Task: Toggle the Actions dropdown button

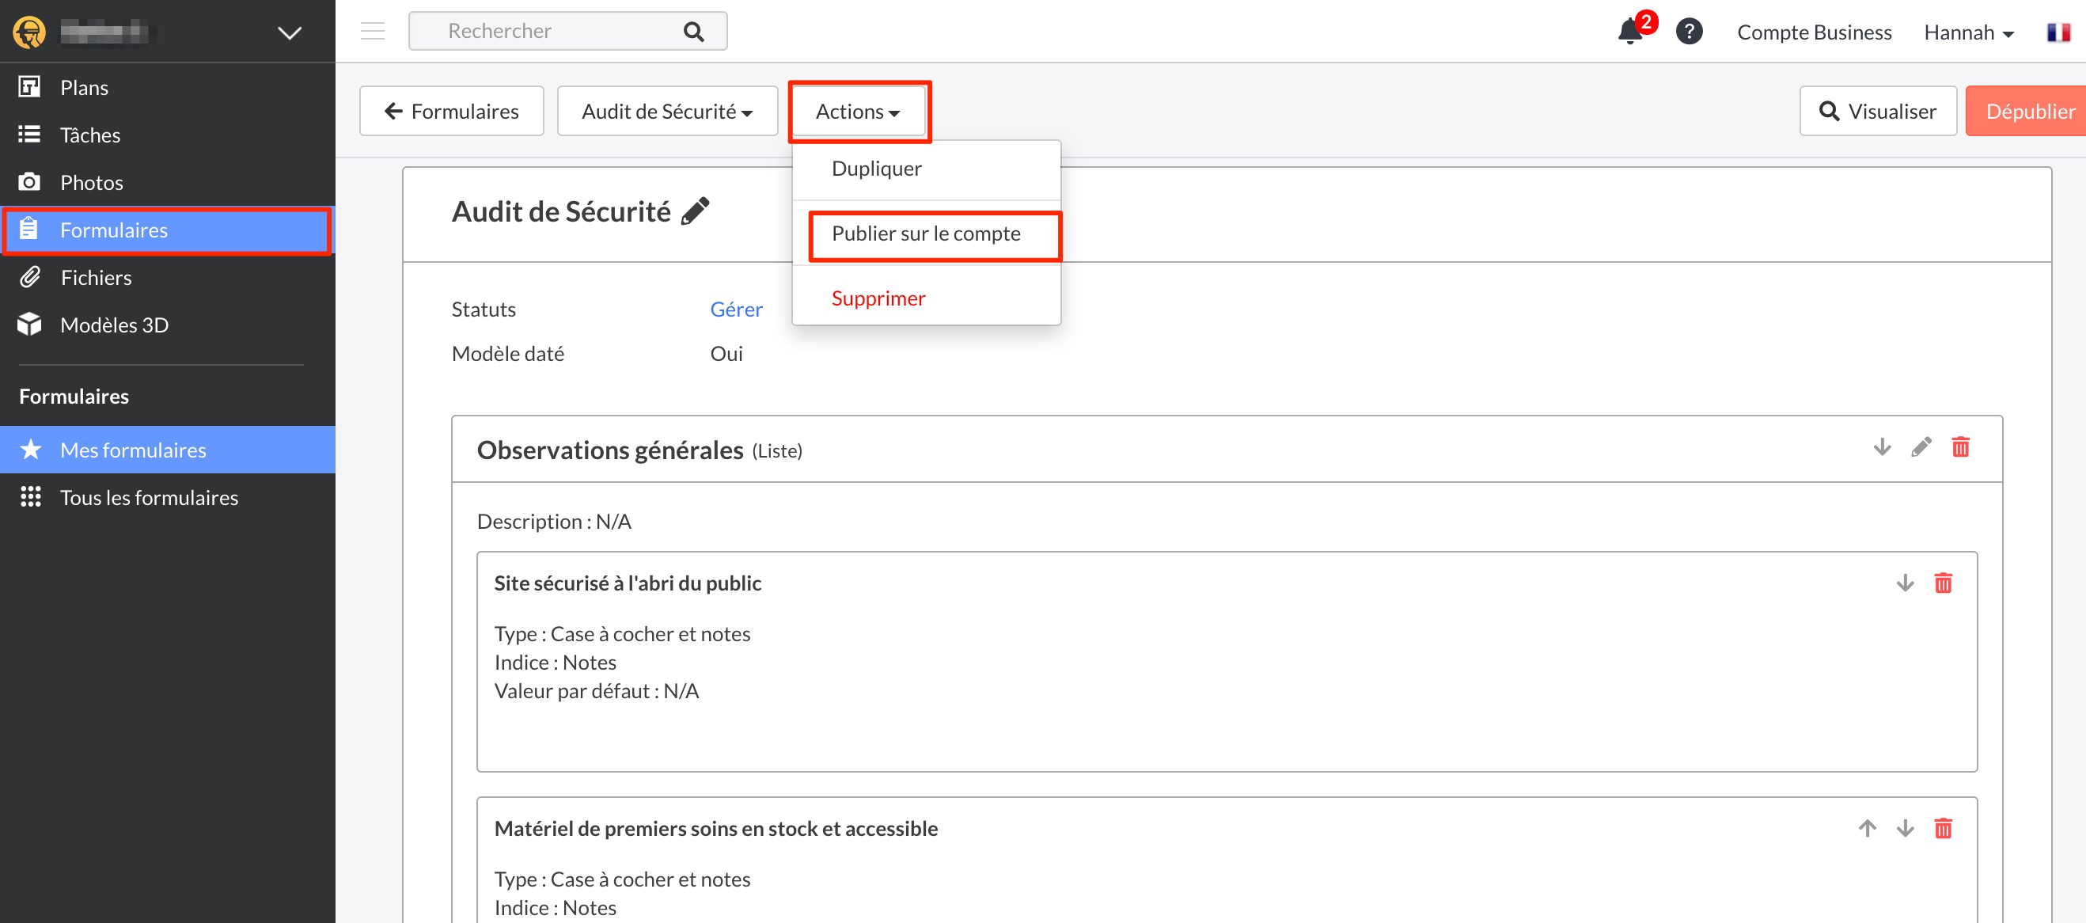Action: 859,111
